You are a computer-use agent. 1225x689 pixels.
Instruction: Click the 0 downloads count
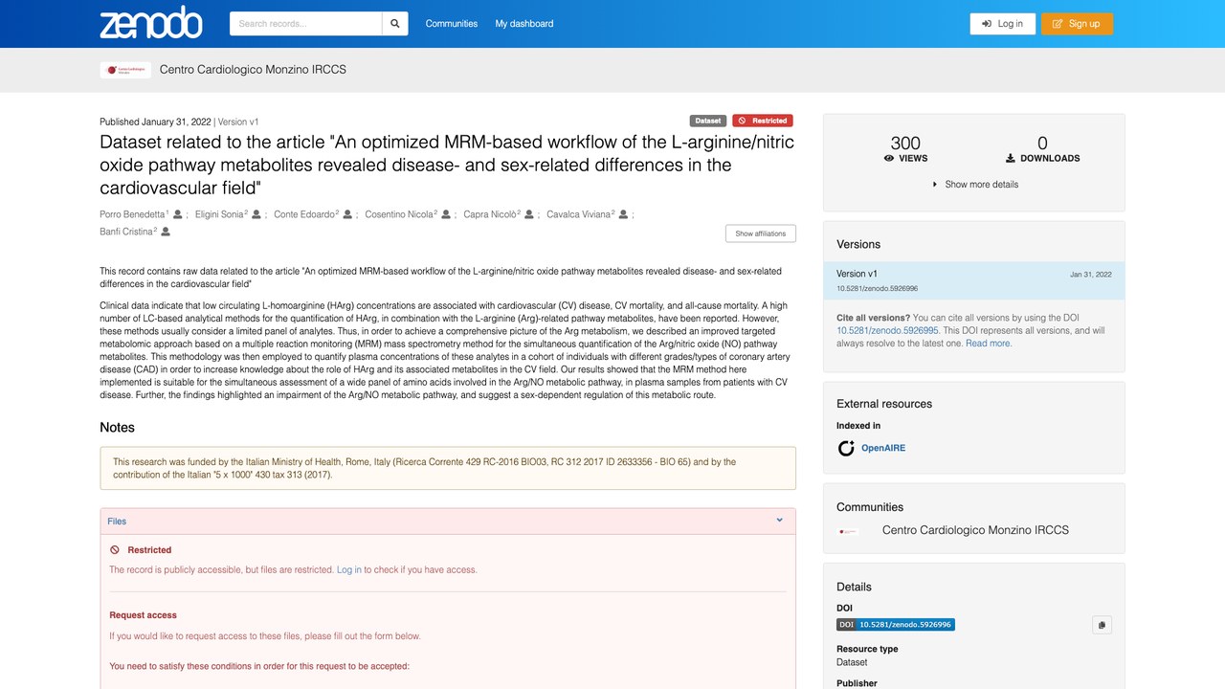pyautogui.click(x=1042, y=144)
